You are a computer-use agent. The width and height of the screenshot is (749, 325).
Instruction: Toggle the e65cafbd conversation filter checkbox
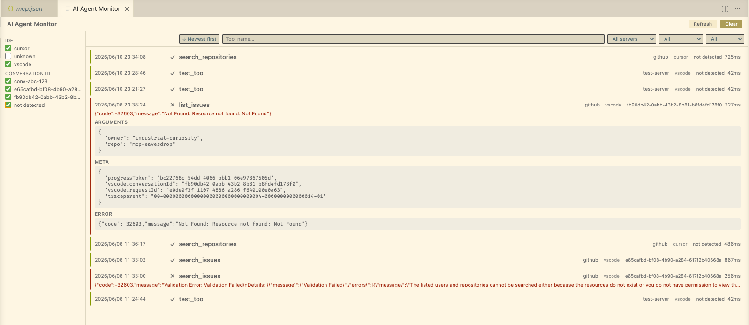(x=8, y=89)
